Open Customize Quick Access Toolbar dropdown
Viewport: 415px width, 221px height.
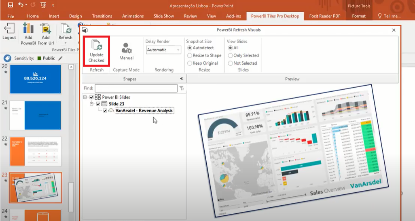click(x=53, y=5)
